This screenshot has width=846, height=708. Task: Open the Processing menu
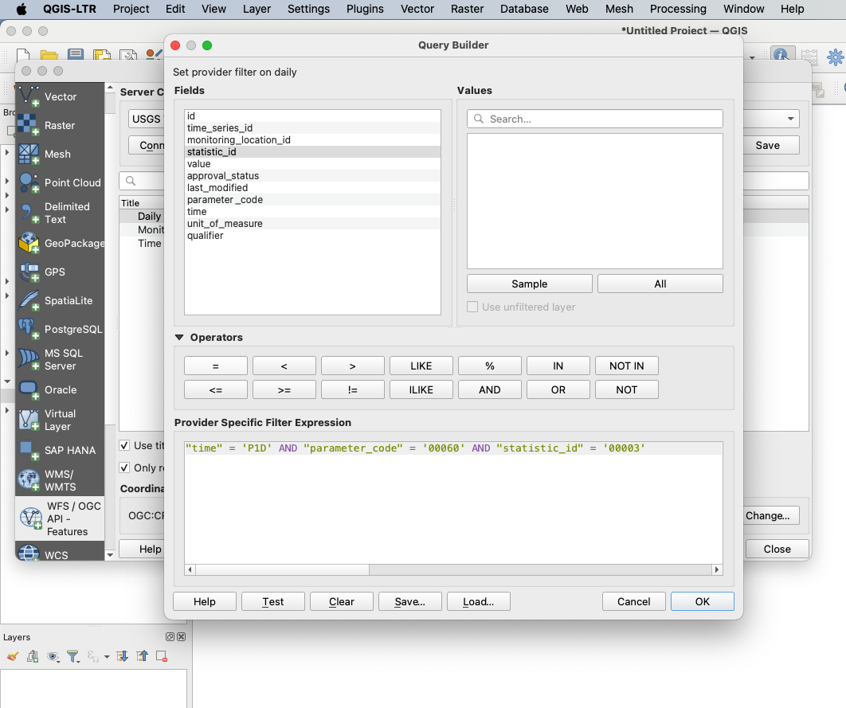[x=678, y=10]
